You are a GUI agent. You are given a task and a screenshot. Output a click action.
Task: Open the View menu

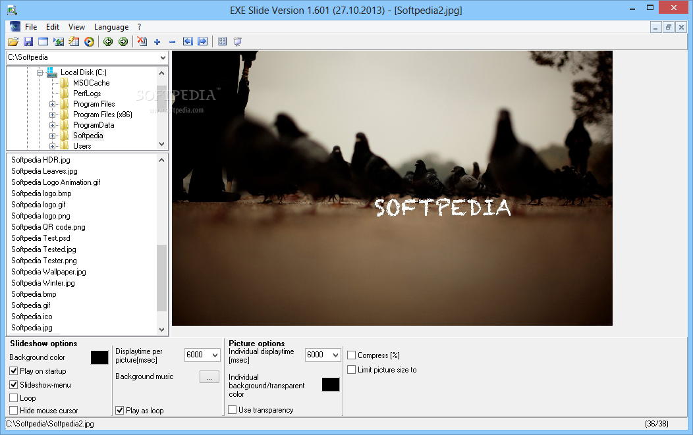[76, 27]
